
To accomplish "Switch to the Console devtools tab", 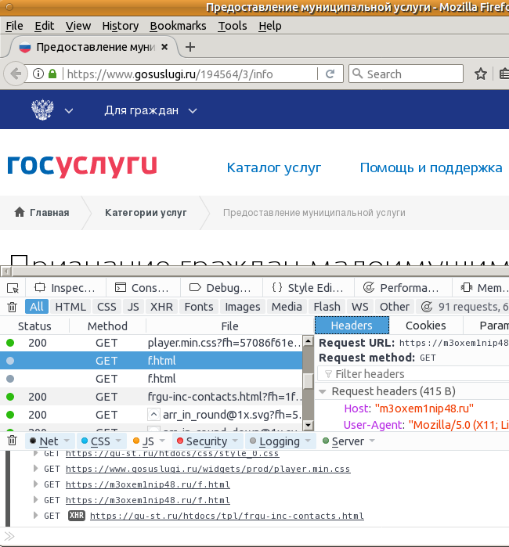I will pyautogui.click(x=142, y=288).
